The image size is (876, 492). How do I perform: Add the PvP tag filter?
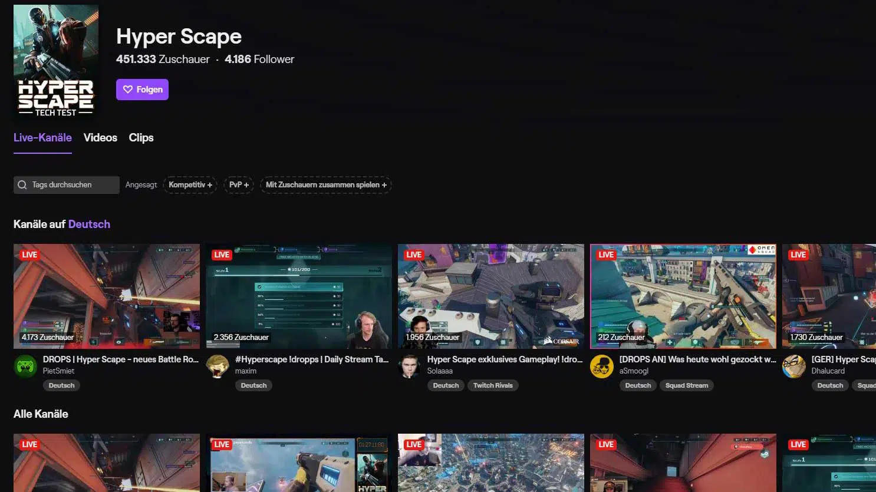(239, 185)
